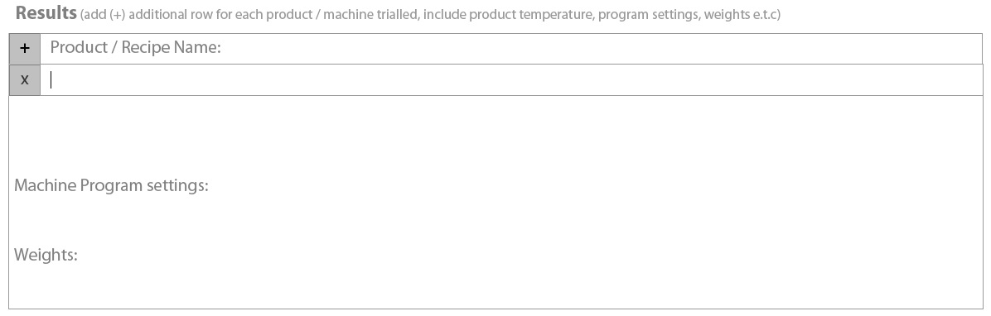Image resolution: width=991 pixels, height=316 pixels.
Task: Place cursor in space below Weights label
Action: tap(495, 287)
